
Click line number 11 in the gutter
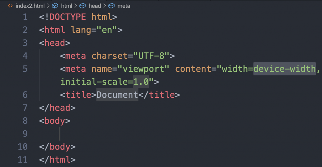23,159
